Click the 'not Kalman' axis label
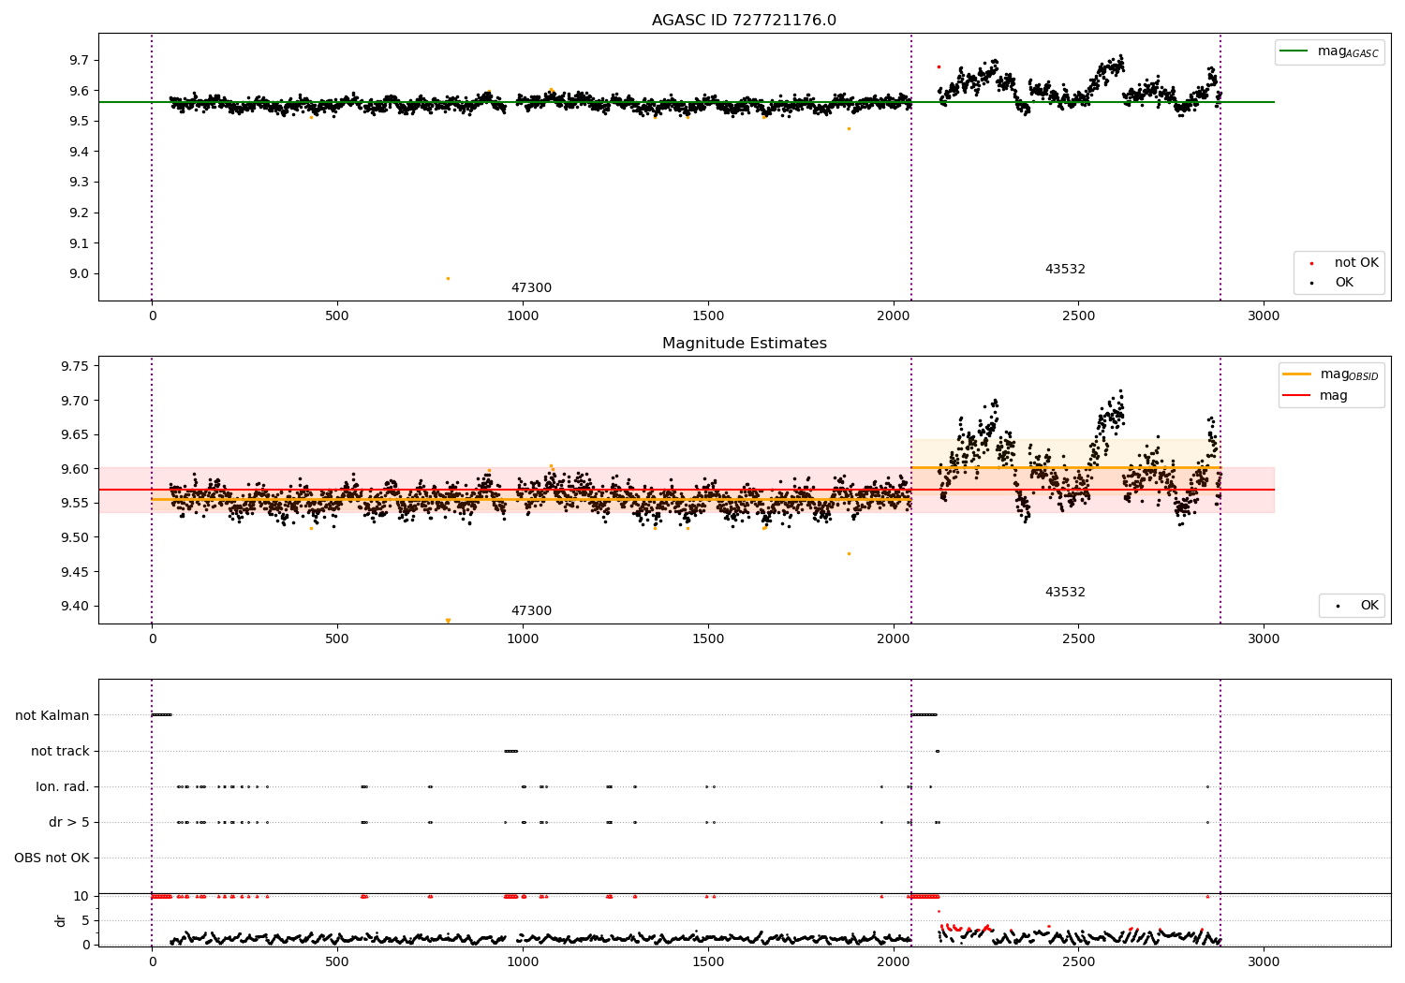Screen dimensions: 1405x983 click(x=52, y=715)
